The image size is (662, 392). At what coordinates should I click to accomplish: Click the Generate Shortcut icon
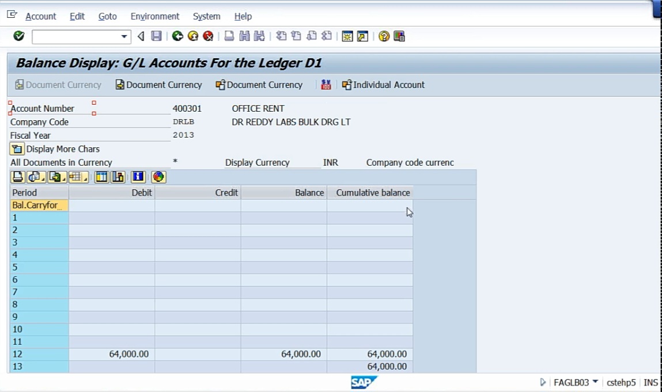pyautogui.click(x=362, y=36)
